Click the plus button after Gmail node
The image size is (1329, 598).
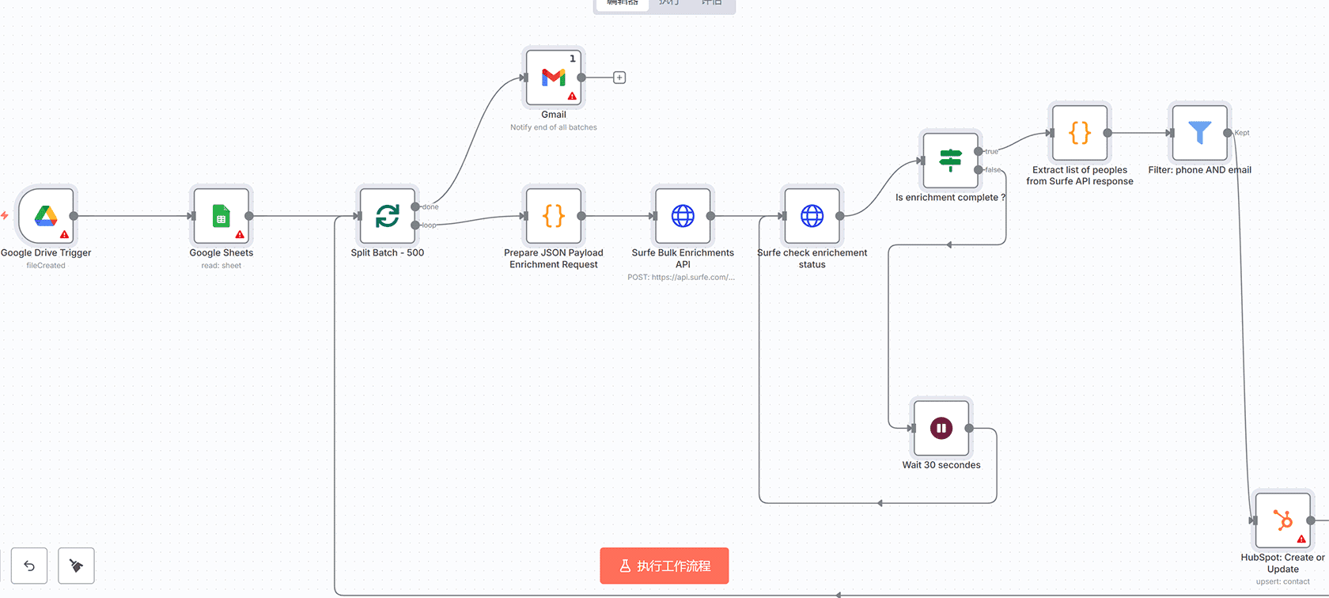click(x=619, y=78)
